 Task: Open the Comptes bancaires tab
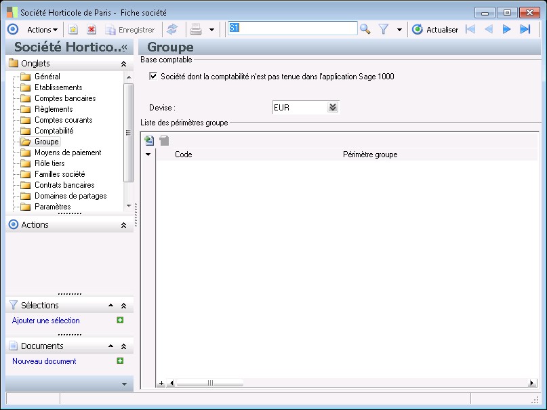click(64, 98)
